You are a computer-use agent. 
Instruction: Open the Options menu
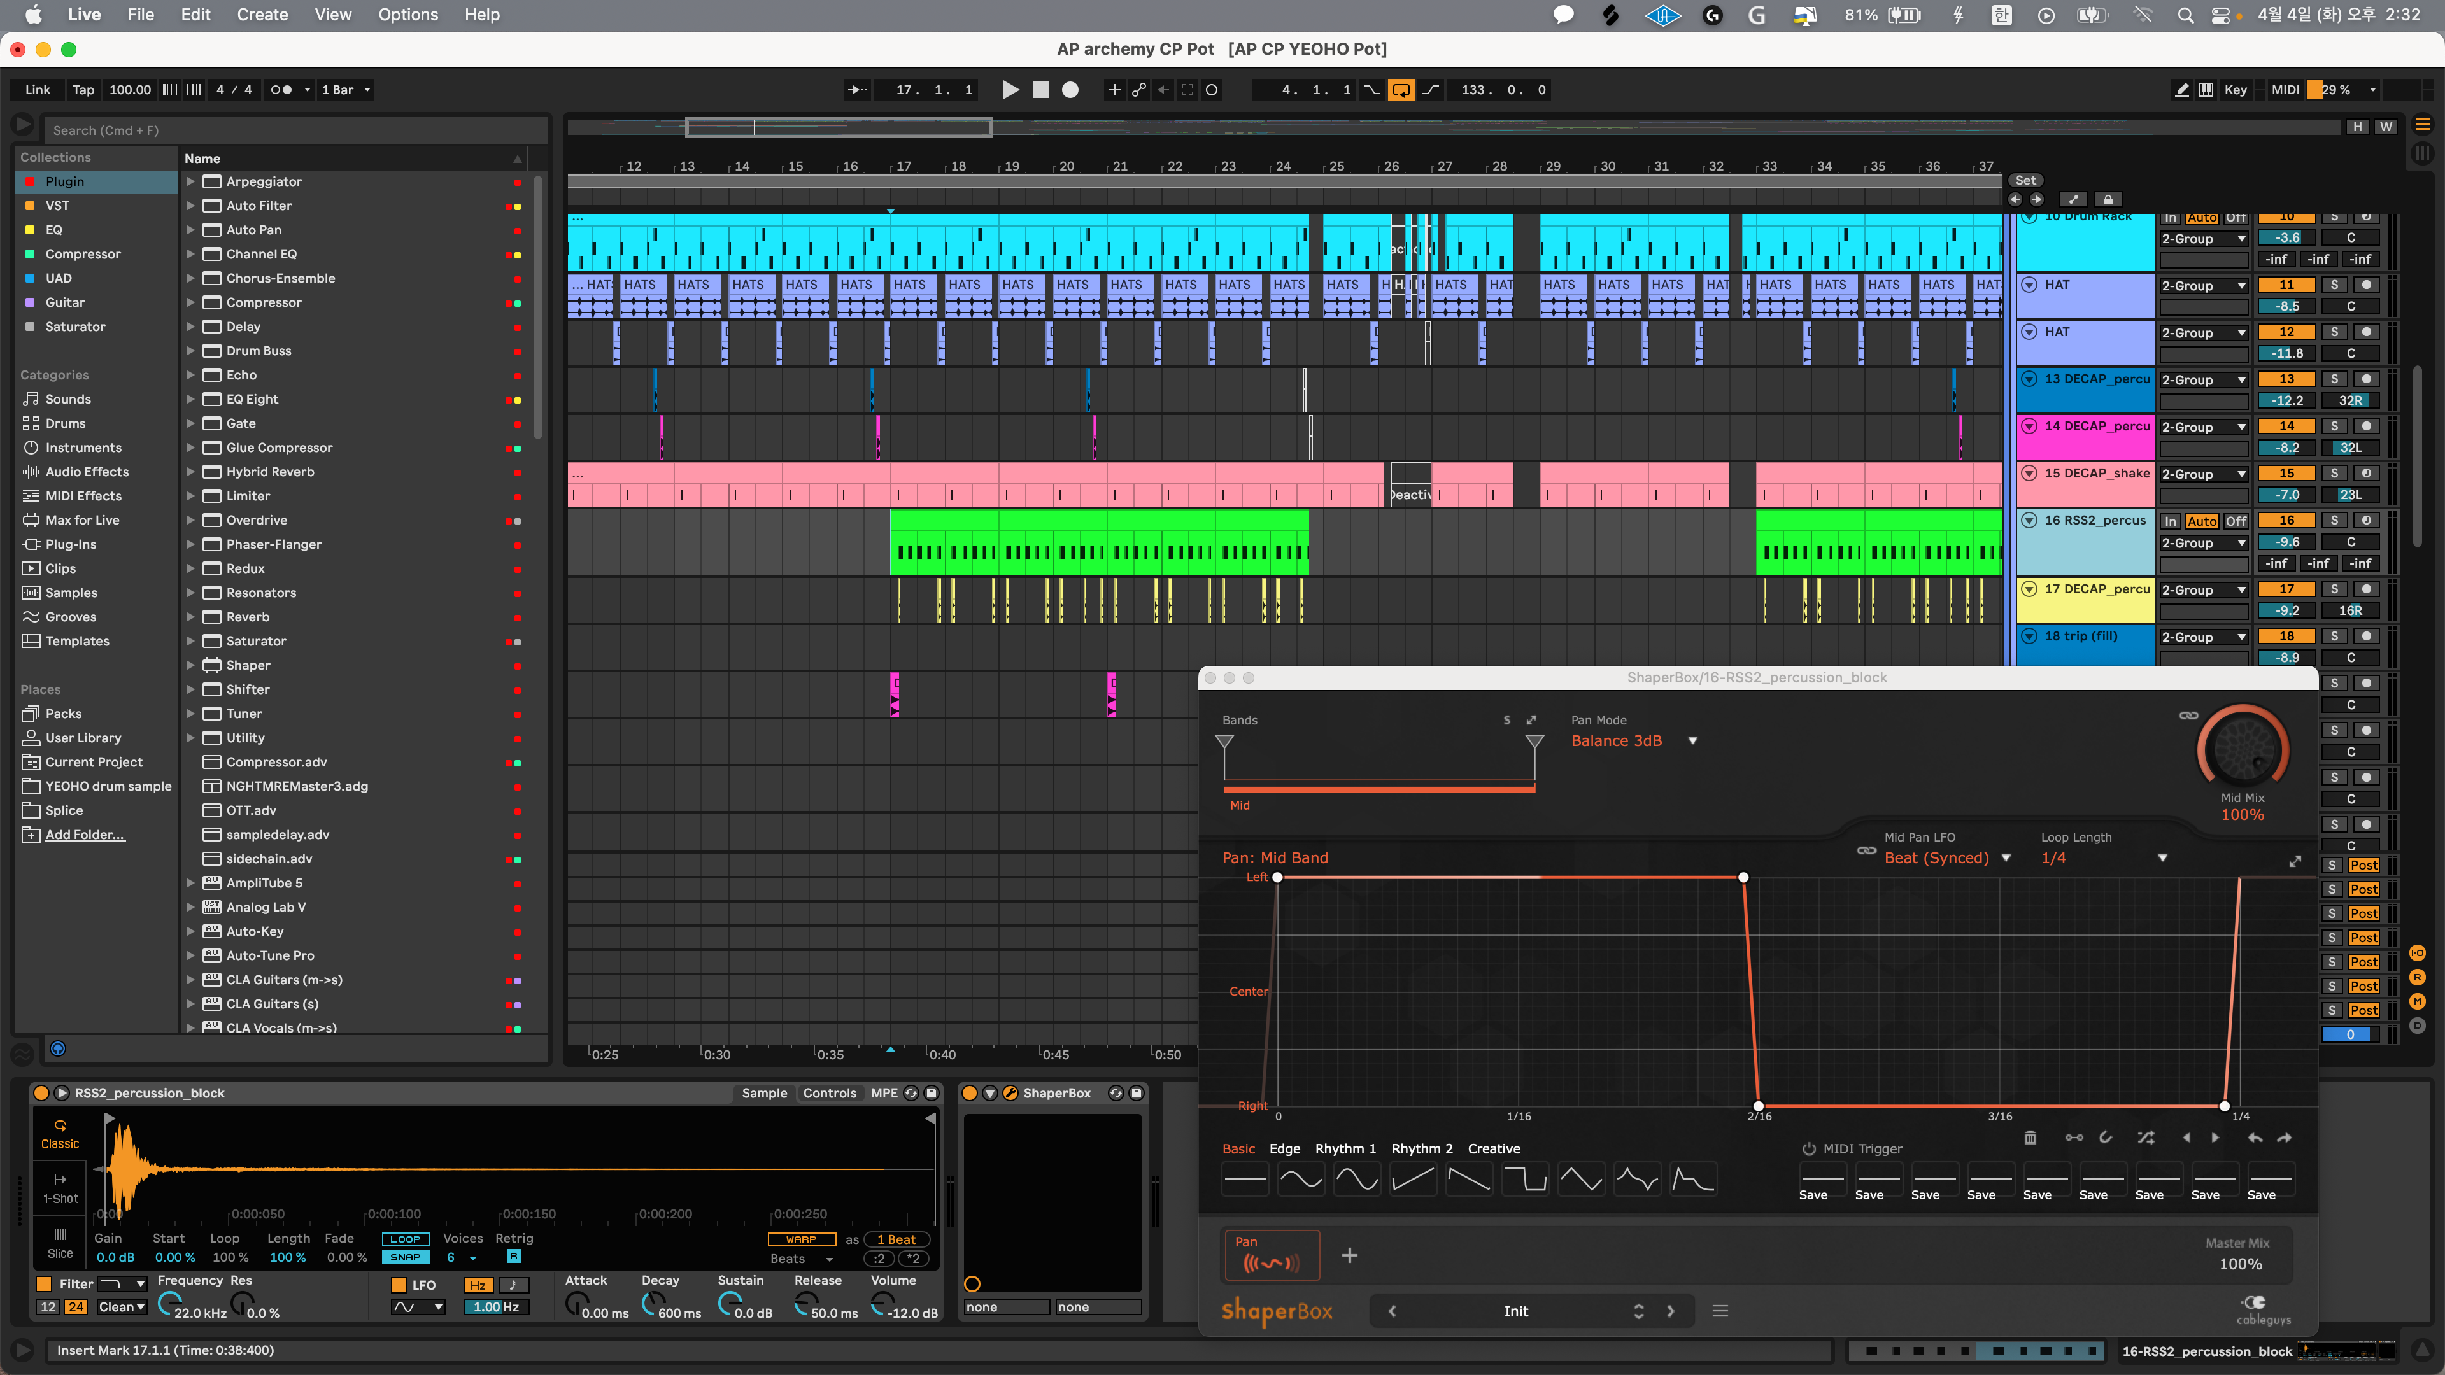click(x=408, y=14)
